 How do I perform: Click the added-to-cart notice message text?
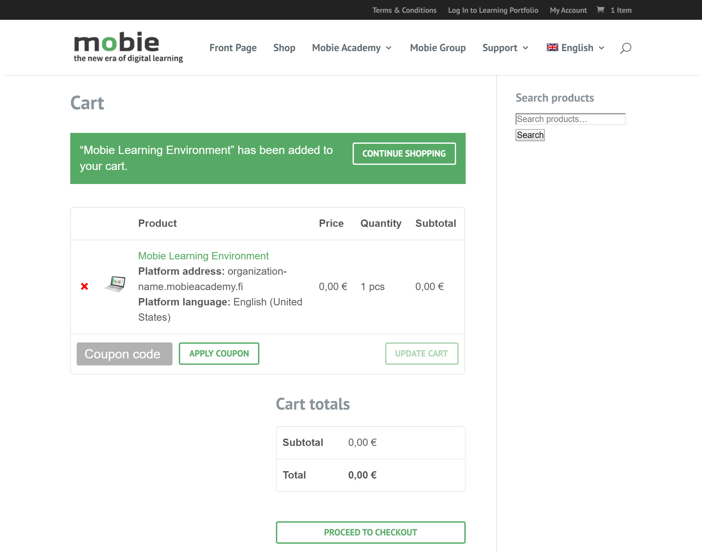[x=206, y=158]
